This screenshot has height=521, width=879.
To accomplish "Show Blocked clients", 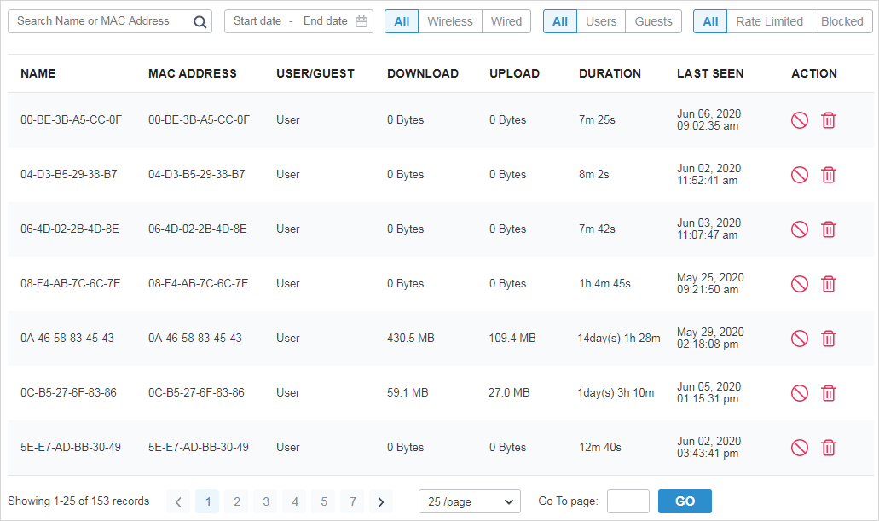I will pos(842,21).
